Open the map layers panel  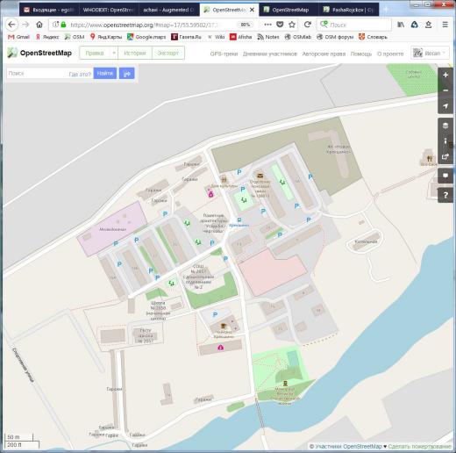pyautogui.click(x=445, y=126)
